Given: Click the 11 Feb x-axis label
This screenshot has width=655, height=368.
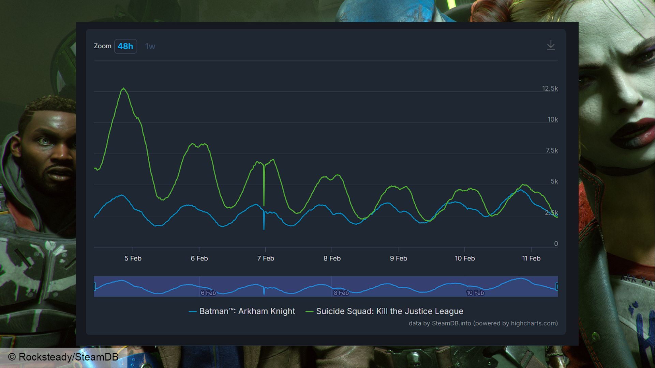Looking at the screenshot, I should (x=531, y=258).
